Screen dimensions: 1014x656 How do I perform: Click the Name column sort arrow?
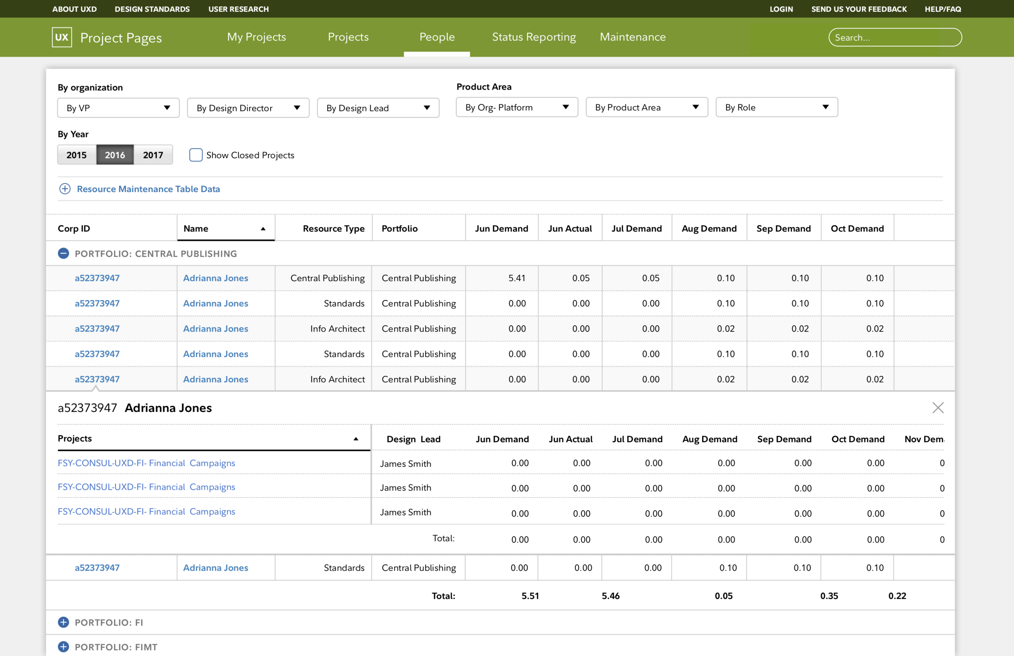coord(263,229)
